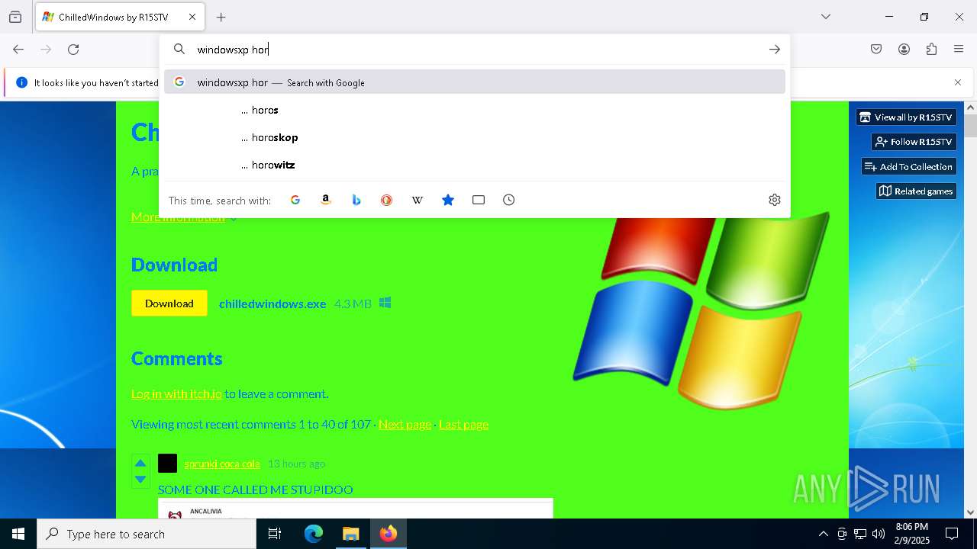Click scrollbar down arrow
The image size is (977, 549).
pyautogui.click(x=970, y=512)
